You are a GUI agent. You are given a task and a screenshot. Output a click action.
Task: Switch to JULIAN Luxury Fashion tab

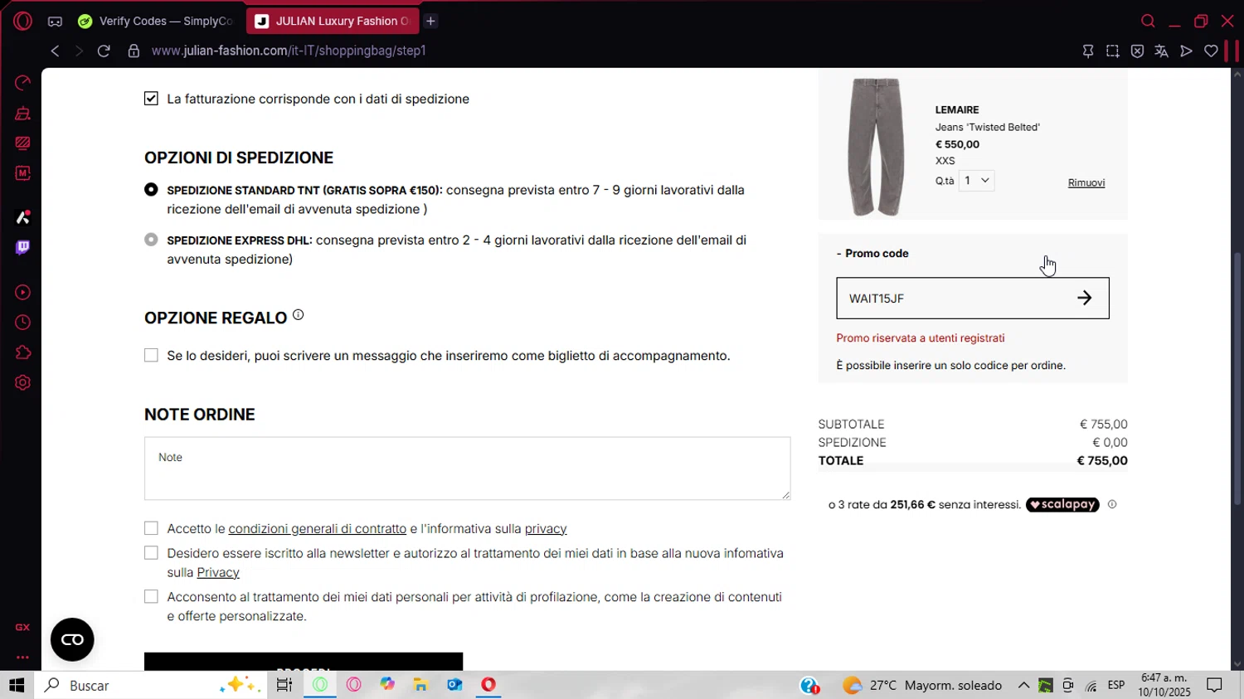point(332,22)
